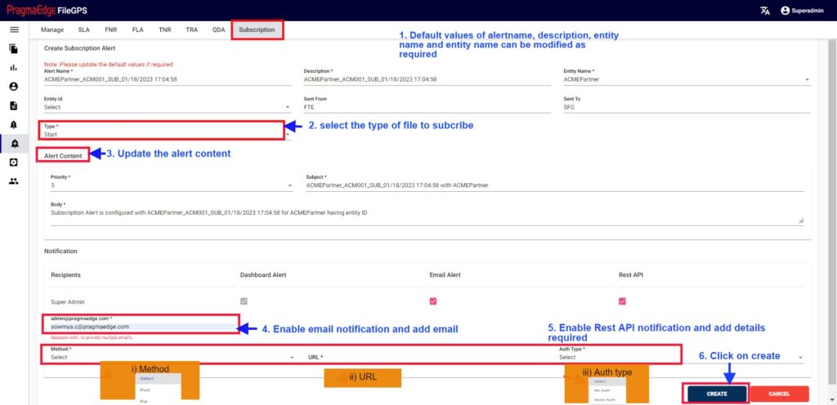Open the Entity Id dropdown

click(167, 107)
